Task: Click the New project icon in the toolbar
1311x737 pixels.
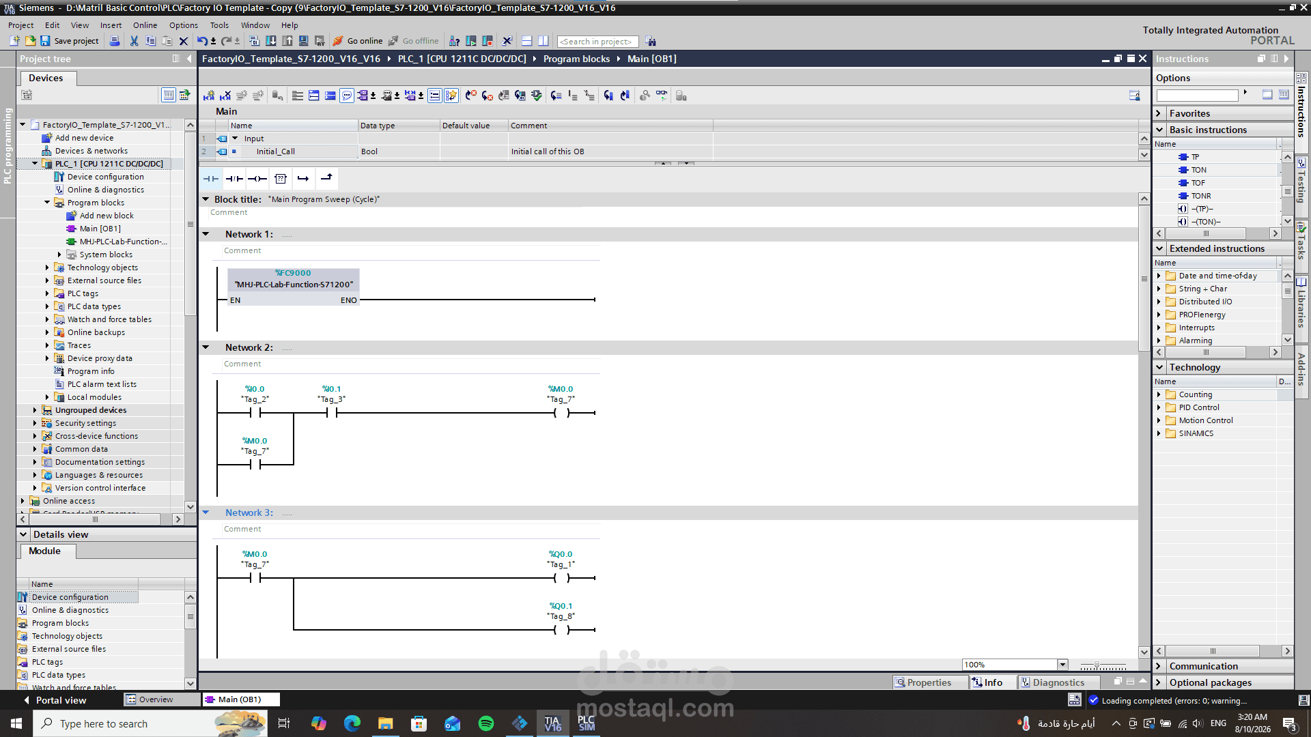Action: 14,41
